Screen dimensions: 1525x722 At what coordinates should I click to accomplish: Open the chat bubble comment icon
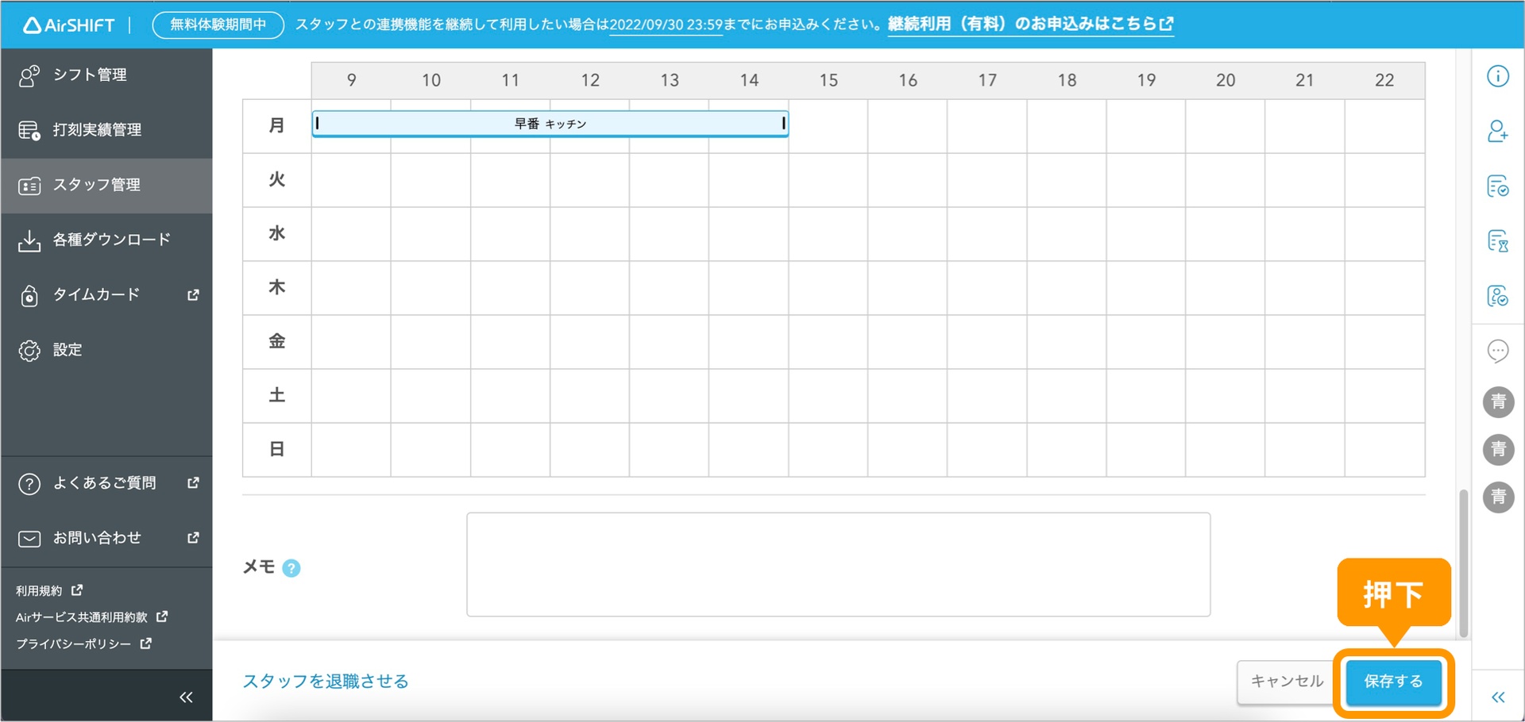(1498, 350)
